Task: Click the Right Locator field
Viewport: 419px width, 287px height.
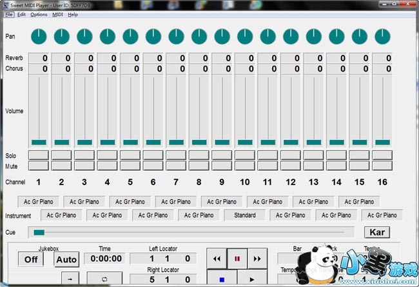Action: (163, 279)
